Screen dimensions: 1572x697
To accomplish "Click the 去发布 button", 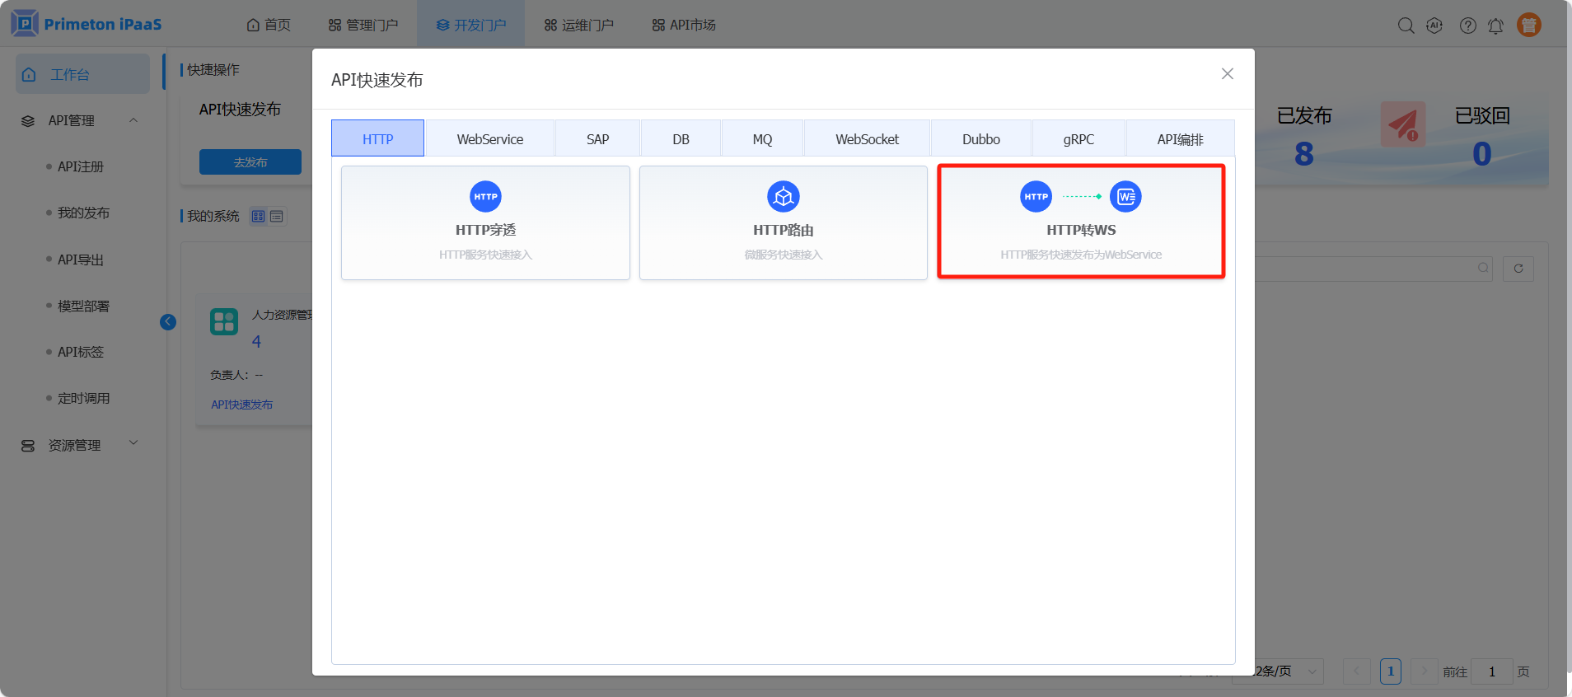I will click(x=250, y=162).
